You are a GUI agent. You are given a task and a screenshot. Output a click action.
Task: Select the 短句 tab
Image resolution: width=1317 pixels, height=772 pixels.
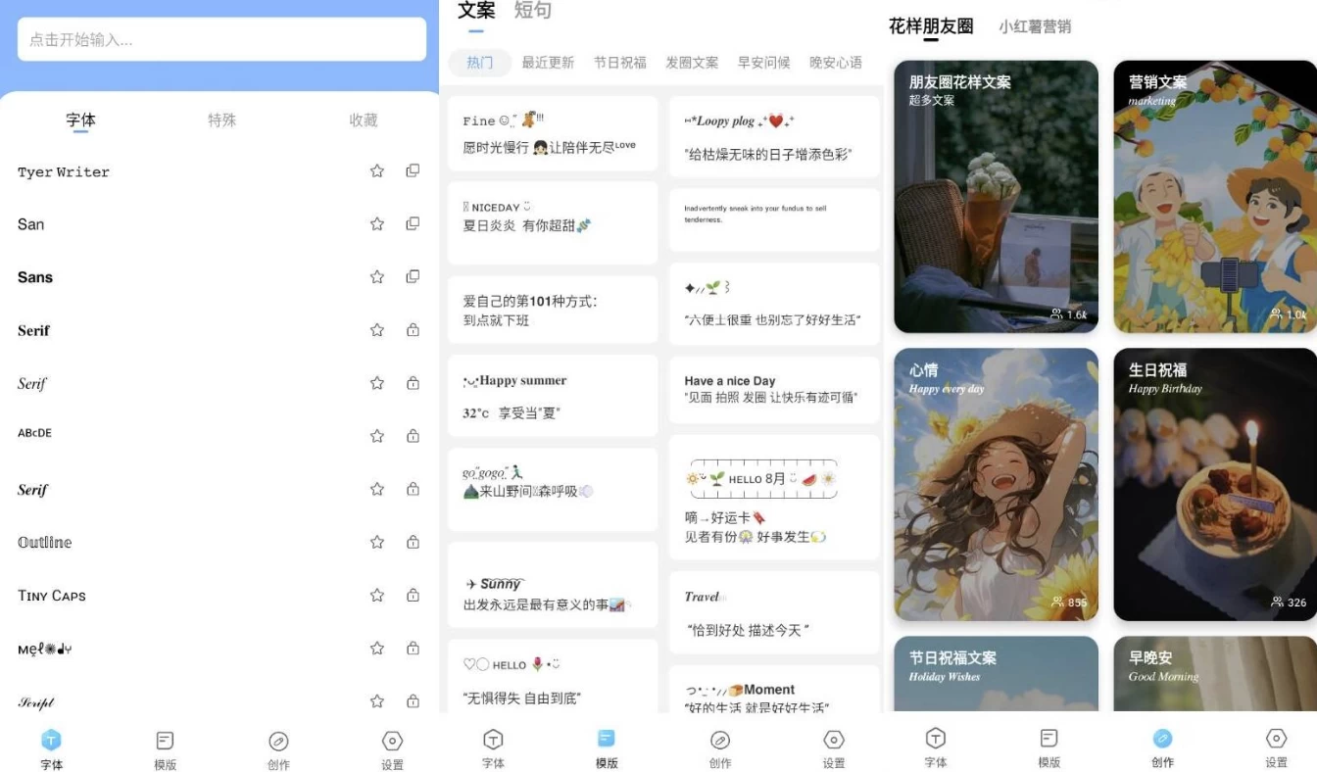[x=533, y=11]
